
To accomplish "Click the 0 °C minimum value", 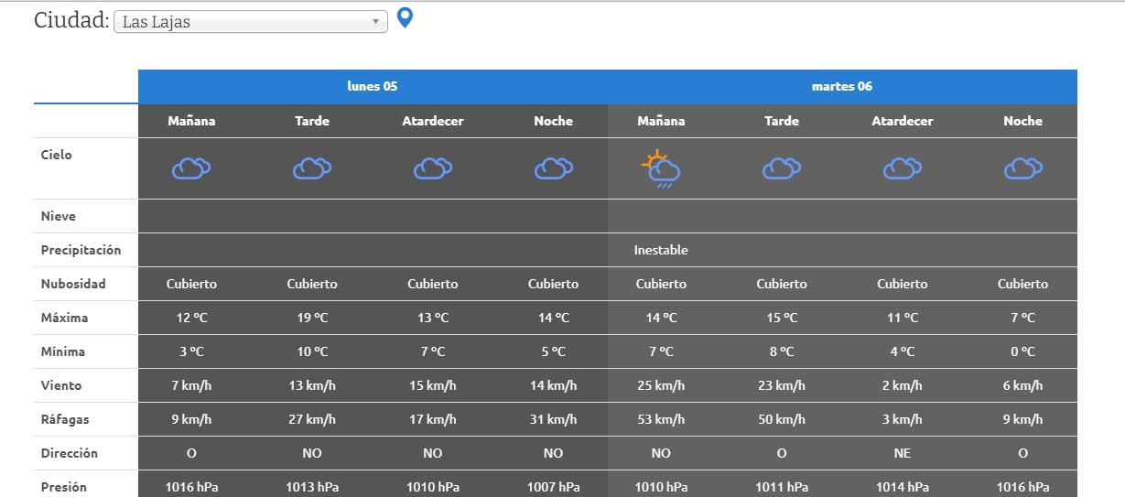I will pos(1023,351).
